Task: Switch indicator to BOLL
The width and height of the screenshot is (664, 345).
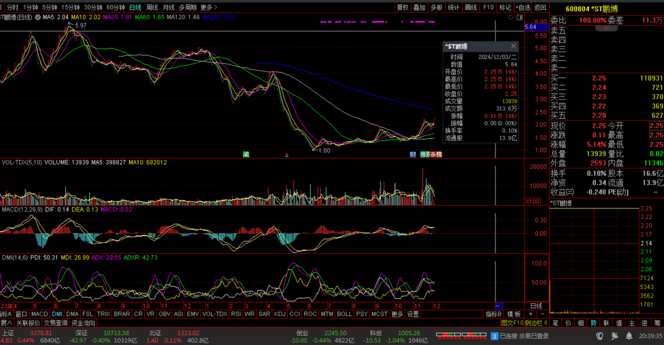Action: (344, 314)
